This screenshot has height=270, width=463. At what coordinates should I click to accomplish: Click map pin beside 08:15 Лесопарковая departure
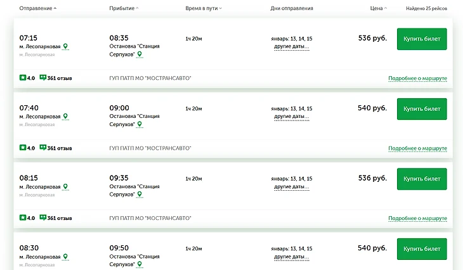[65, 186]
